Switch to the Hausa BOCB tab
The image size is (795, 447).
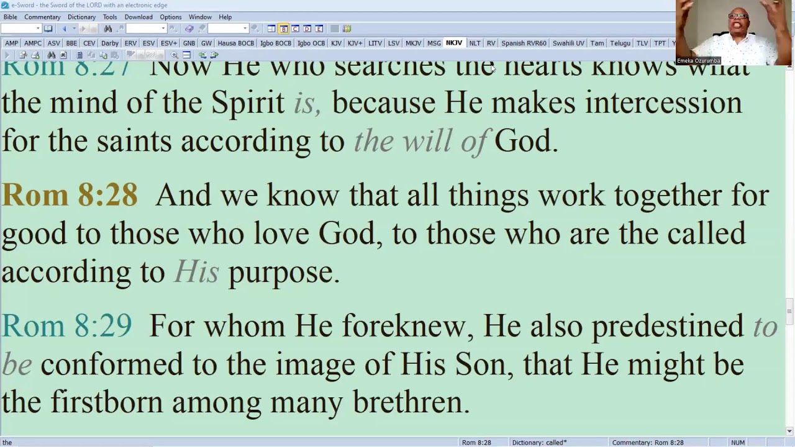(236, 43)
